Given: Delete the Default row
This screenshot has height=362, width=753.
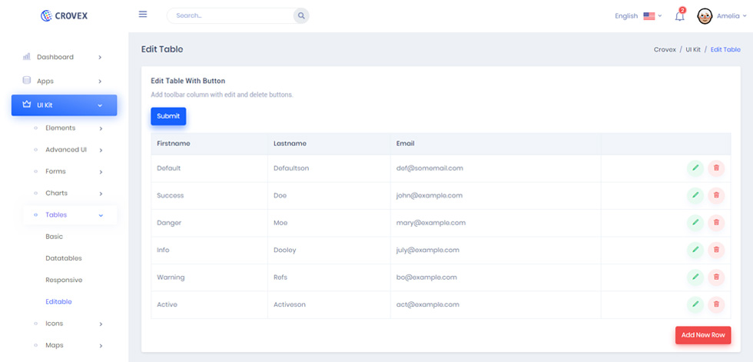Looking at the screenshot, I should [x=716, y=168].
